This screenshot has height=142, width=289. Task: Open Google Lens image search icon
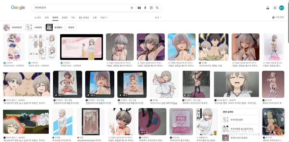click(151, 8)
